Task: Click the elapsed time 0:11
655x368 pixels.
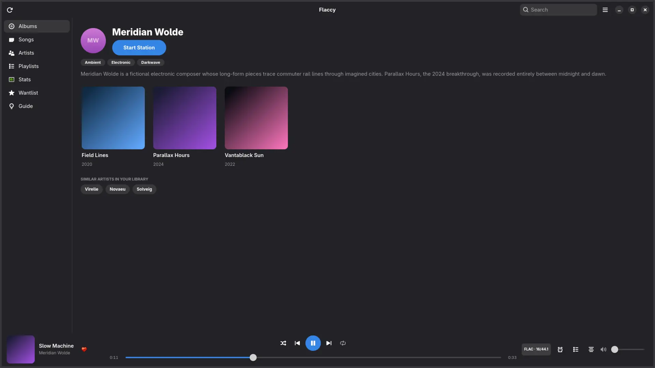Action: (114, 358)
